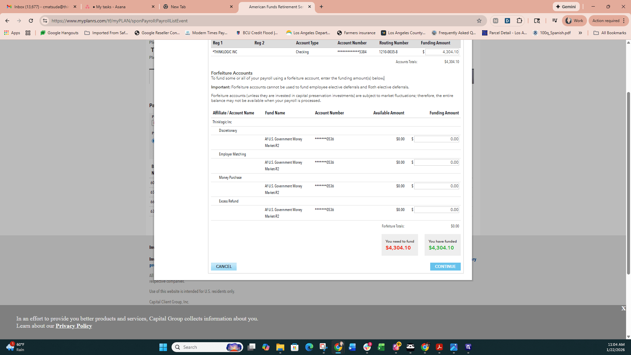Image resolution: width=631 pixels, height=355 pixels.
Task: Edit the THINKLOGIC INC checking funding amount
Action: (442, 52)
